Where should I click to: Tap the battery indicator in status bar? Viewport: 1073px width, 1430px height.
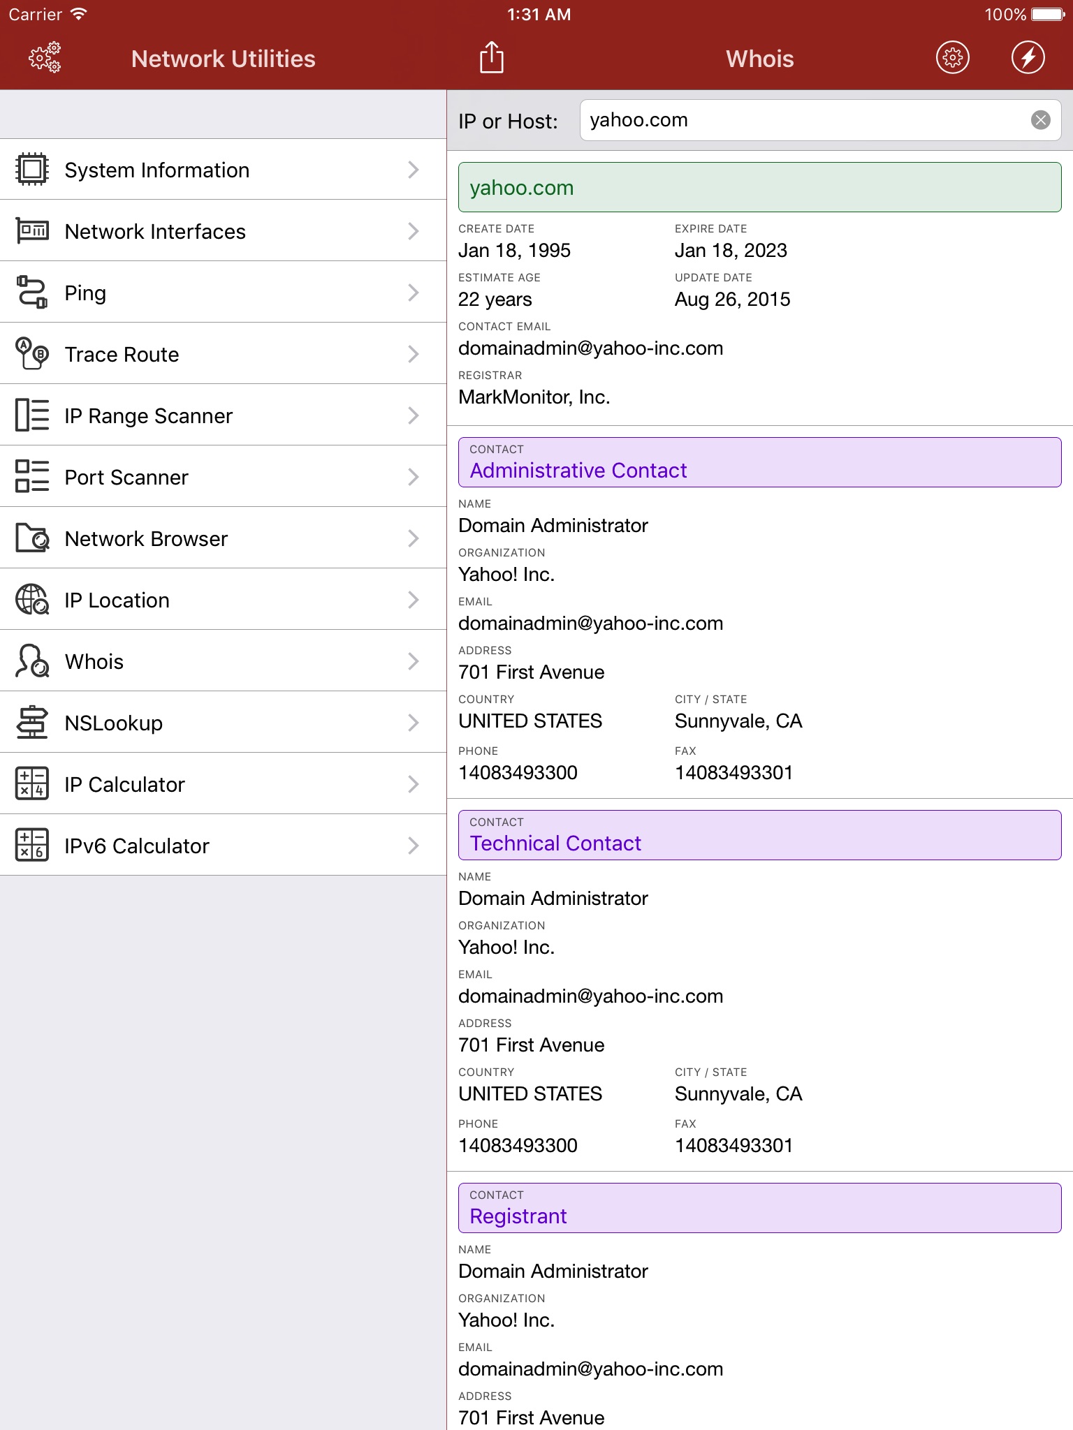pyautogui.click(x=1047, y=14)
